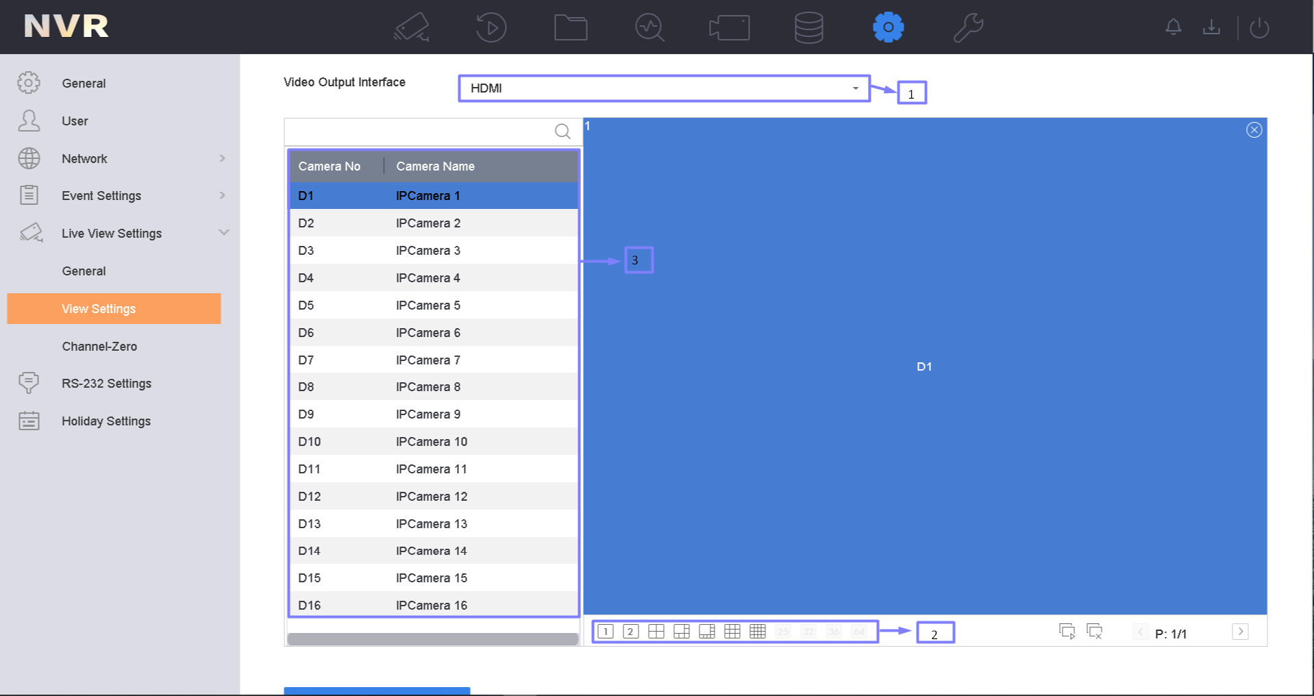Open Channel-Zero settings page
Screen dimensions: 1314x696
(x=99, y=347)
